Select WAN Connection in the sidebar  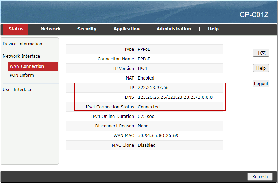(27, 66)
